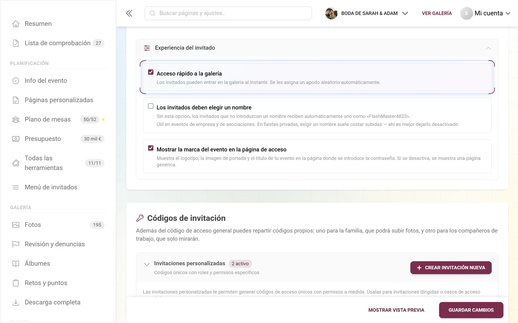Open the Boda de Sarah & Adam dropdown
Image resolution: width=518 pixels, height=323 pixels.
[x=367, y=13]
